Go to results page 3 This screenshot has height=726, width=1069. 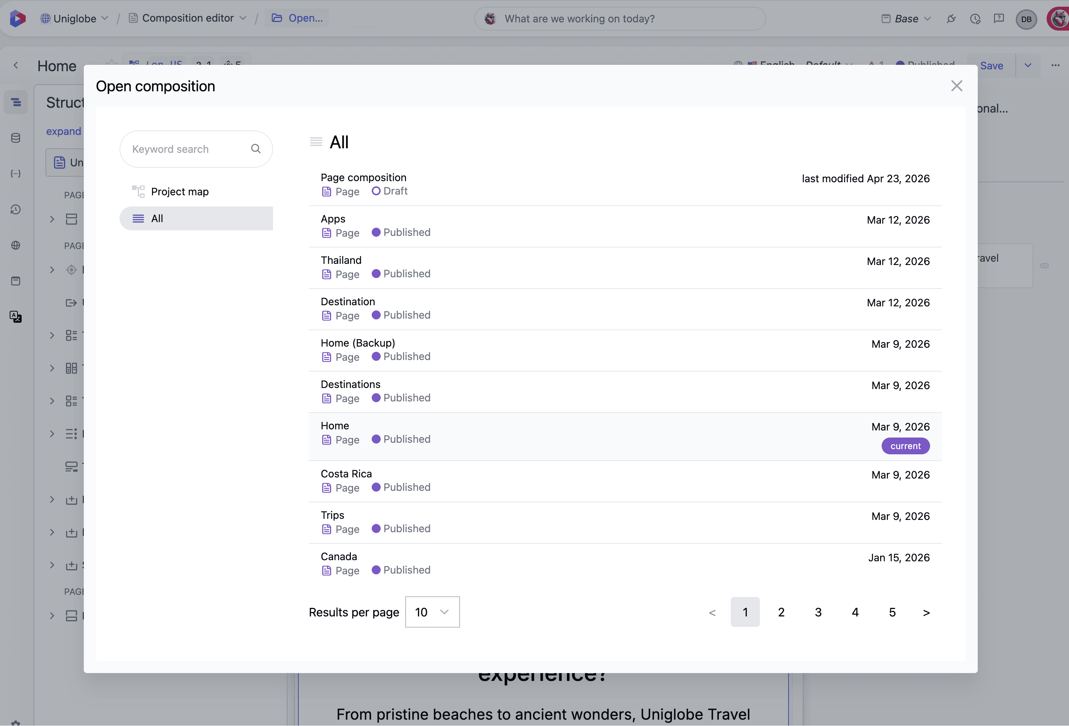click(818, 612)
